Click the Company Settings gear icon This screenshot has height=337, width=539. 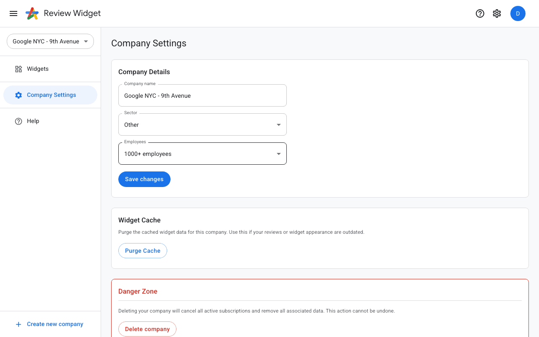click(19, 95)
